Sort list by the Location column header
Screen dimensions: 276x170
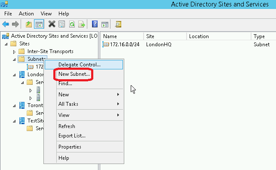[x=219, y=36]
